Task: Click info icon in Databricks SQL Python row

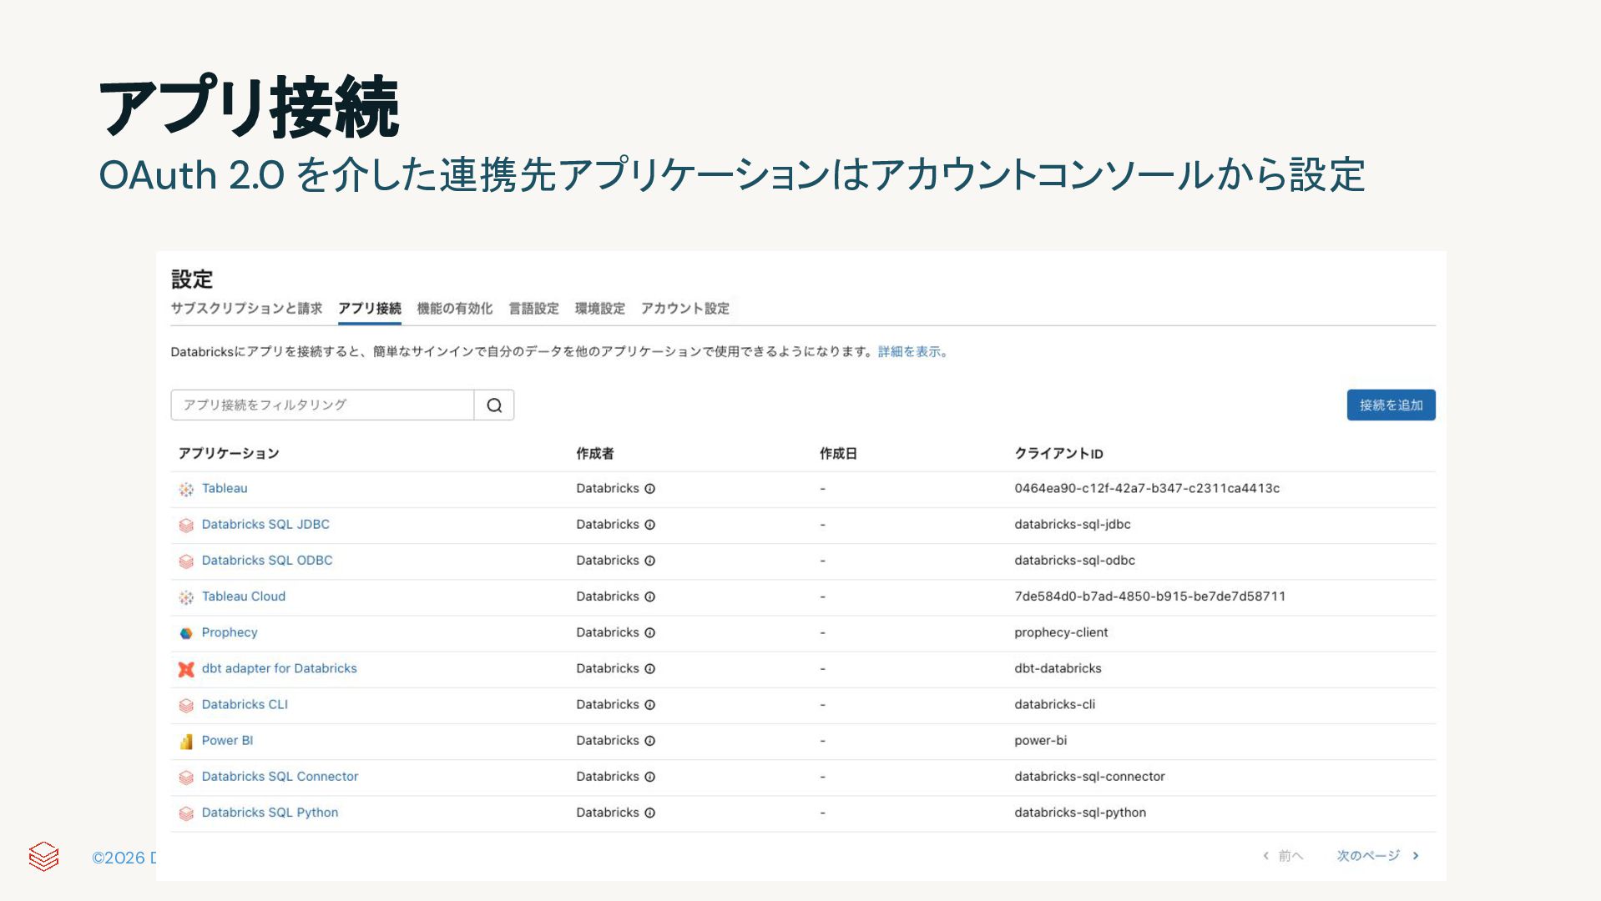Action: pos(649,813)
